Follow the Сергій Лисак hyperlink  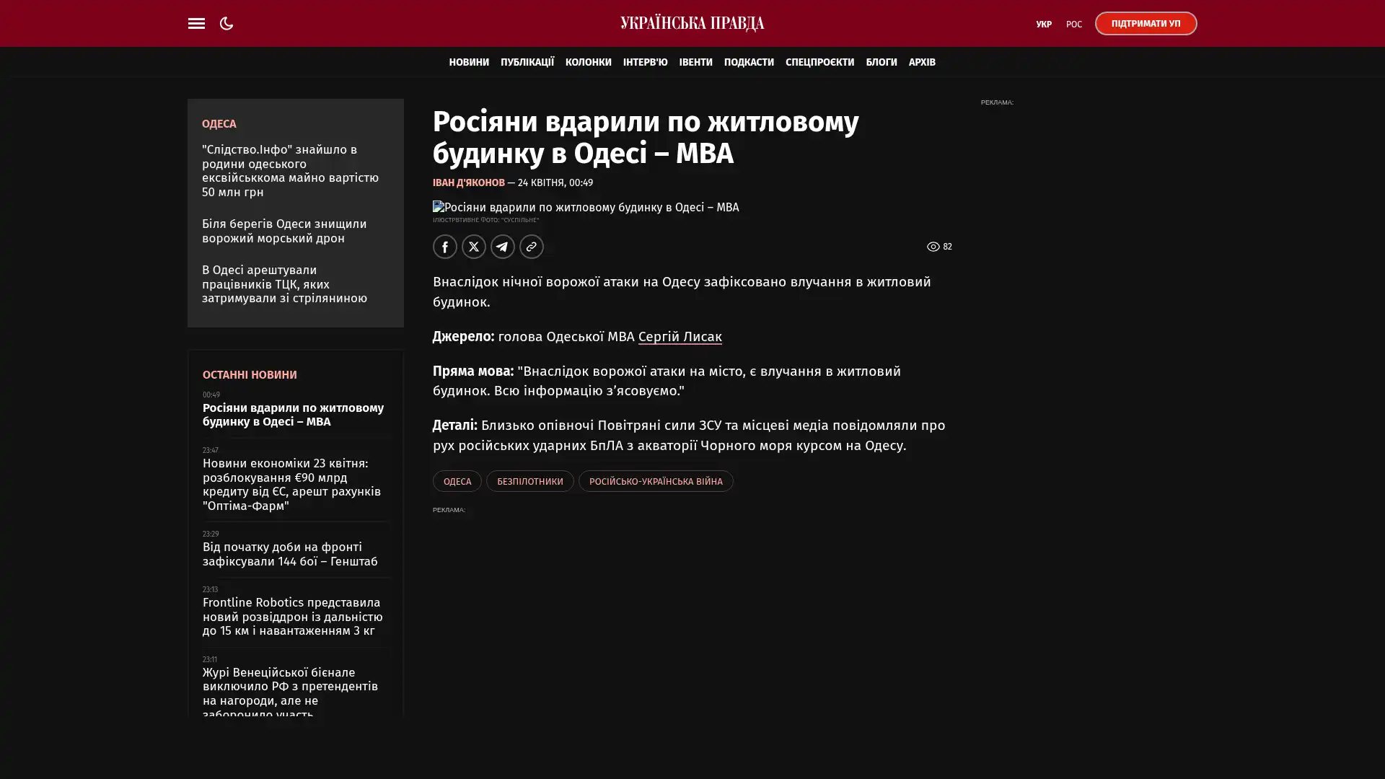click(680, 337)
